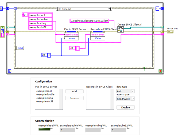Screen dimensions: 178x137
Task: Open the data type Auto dropdown
Action: tap(126, 91)
